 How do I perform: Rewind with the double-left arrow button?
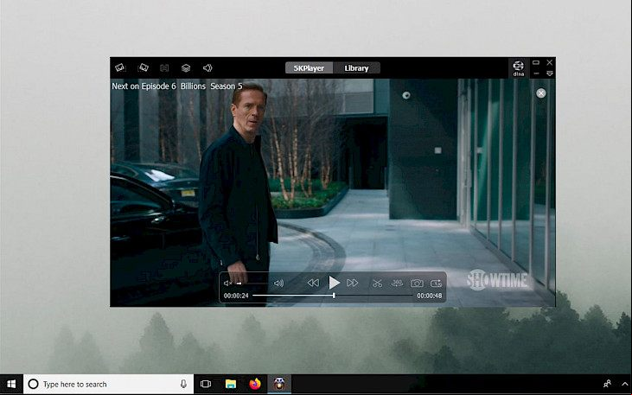[313, 283]
